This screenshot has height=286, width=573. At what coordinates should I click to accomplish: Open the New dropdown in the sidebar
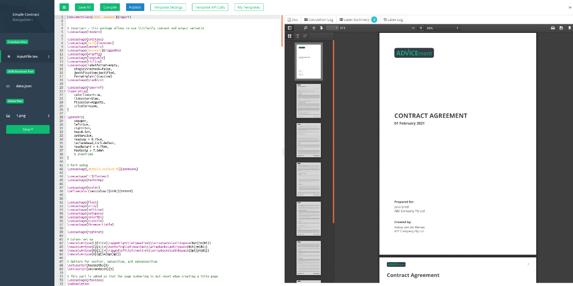pos(27,129)
